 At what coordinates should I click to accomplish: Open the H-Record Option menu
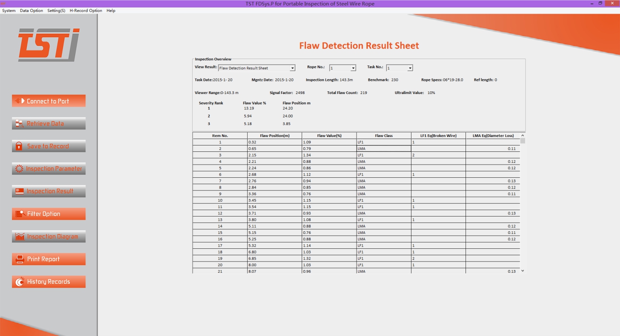pyautogui.click(x=86, y=11)
